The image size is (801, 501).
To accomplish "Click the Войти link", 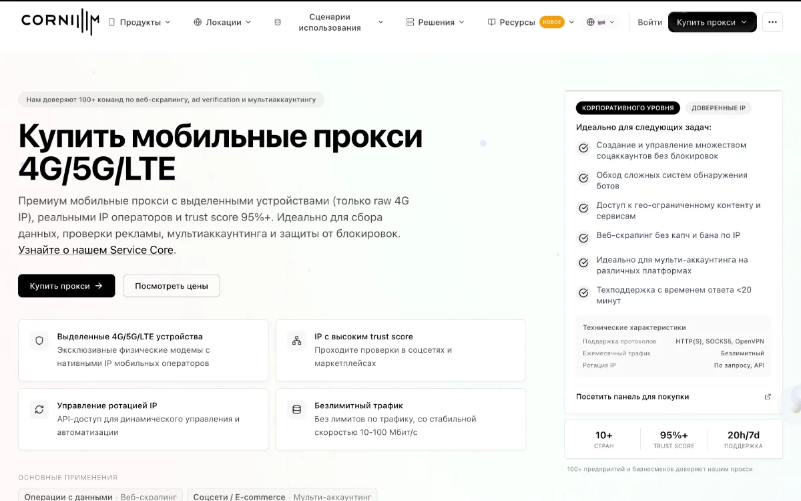I will (x=649, y=22).
